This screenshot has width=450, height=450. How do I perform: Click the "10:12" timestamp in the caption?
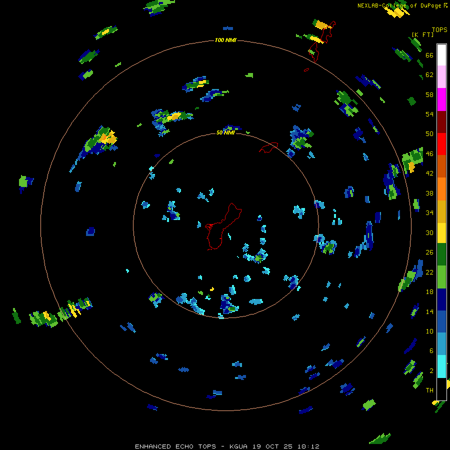[308, 446]
